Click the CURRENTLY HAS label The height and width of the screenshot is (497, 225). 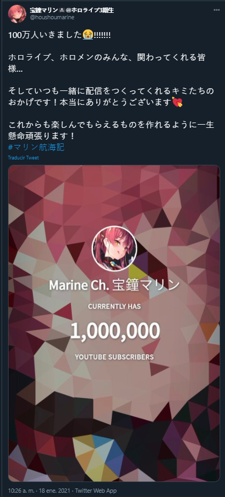click(x=114, y=307)
